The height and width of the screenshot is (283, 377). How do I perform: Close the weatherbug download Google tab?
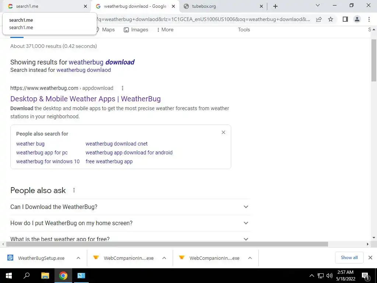tap(173, 6)
